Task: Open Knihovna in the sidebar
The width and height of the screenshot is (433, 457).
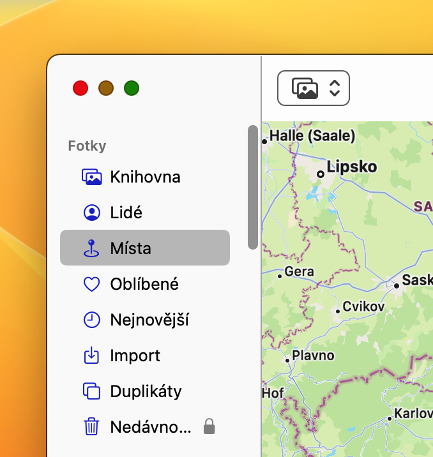Action: click(x=145, y=177)
